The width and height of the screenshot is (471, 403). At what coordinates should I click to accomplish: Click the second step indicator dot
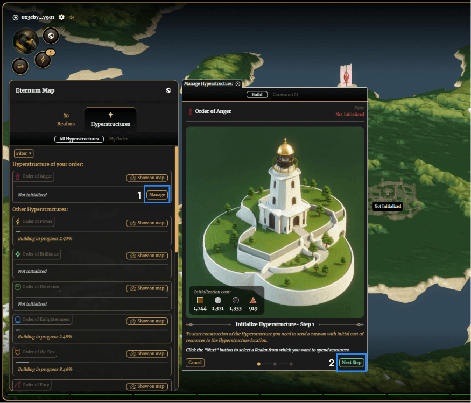pos(275,364)
